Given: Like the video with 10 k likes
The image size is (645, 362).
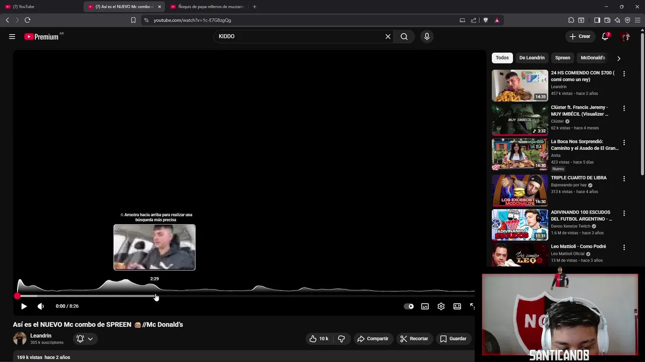Looking at the screenshot, I should coord(318,339).
